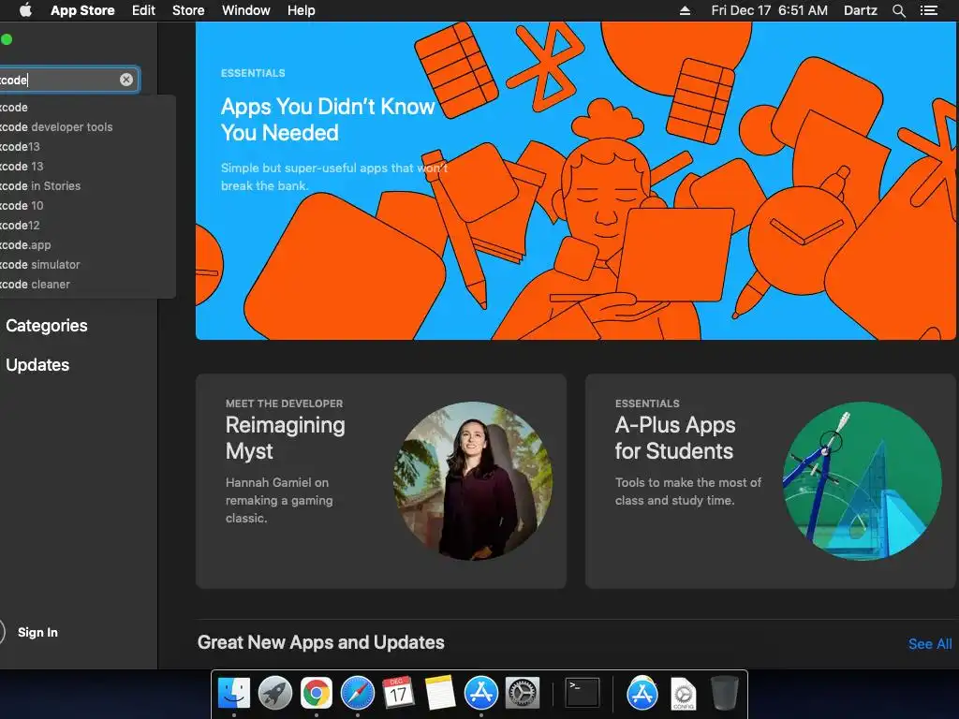Open Safari from the Dock
The image size is (959, 719).
click(357, 693)
